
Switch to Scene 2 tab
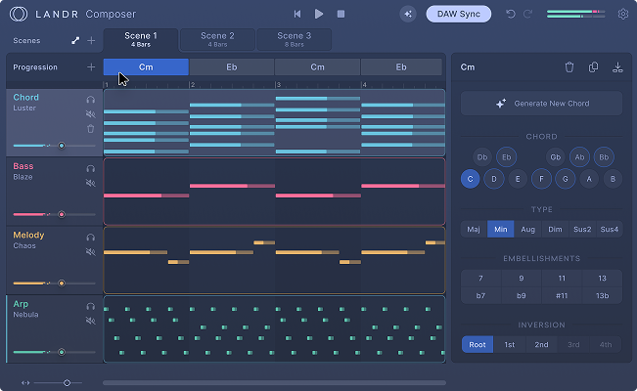(217, 39)
